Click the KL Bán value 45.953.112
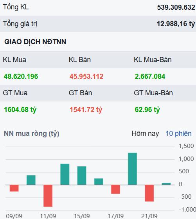Image resolution: width=196 pixels, height=219 pixels. coord(86,77)
